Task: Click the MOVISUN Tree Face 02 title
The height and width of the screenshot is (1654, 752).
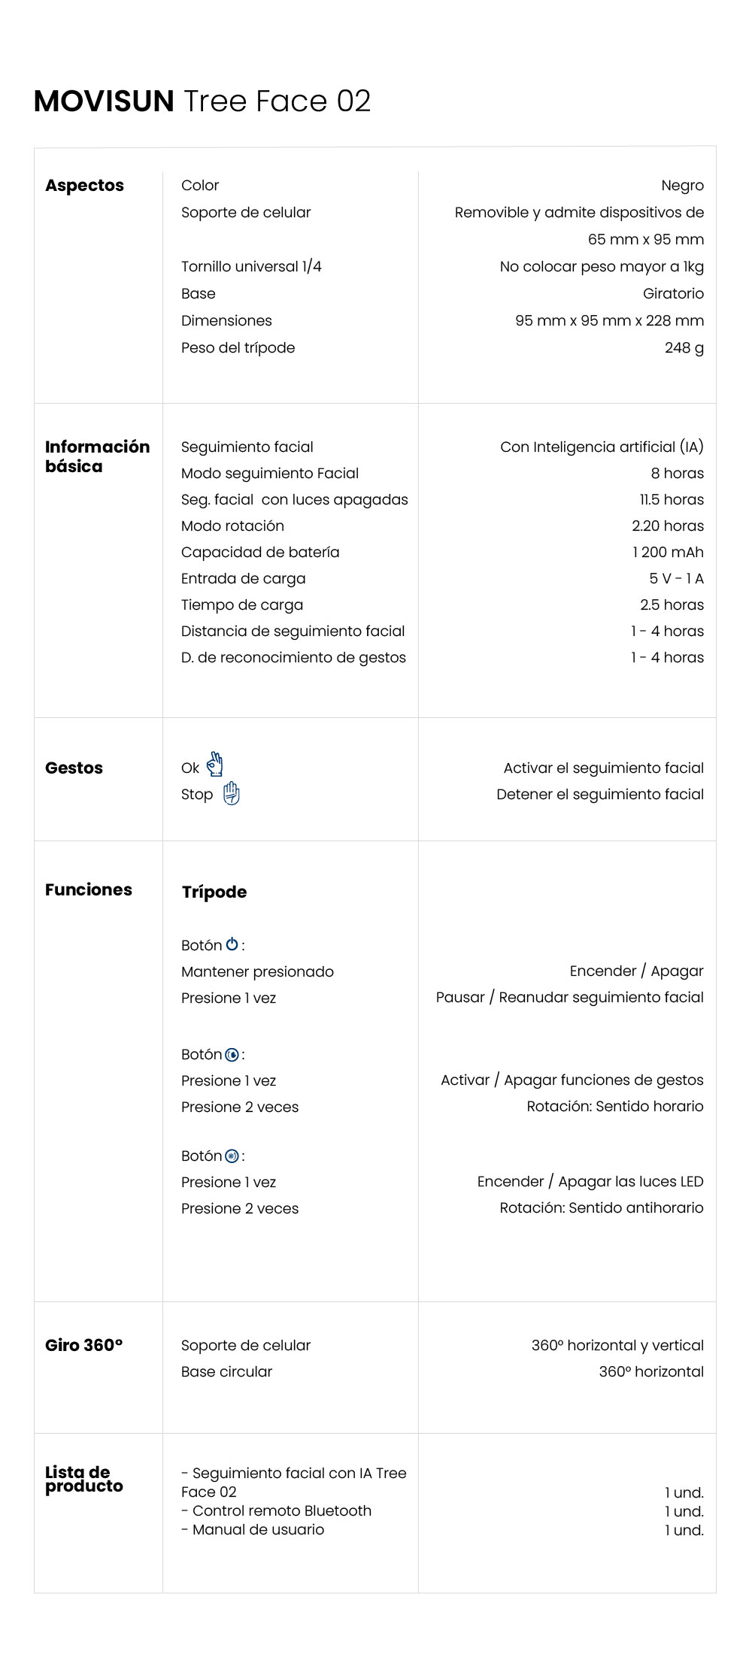Action: click(x=202, y=101)
